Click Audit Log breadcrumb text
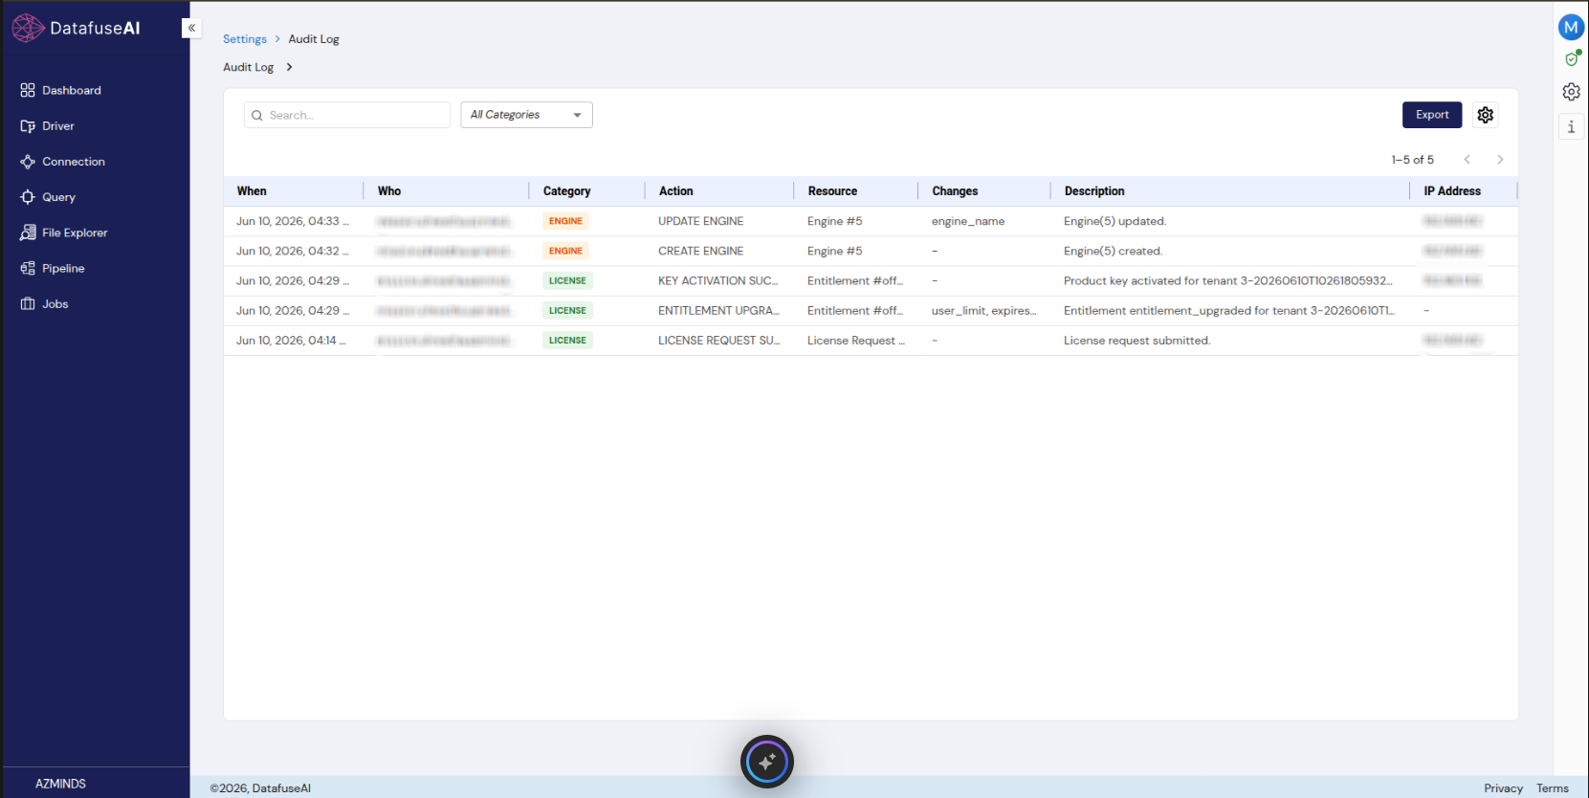The height and width of the screenshot is (798, 1589). click(314, 39)
